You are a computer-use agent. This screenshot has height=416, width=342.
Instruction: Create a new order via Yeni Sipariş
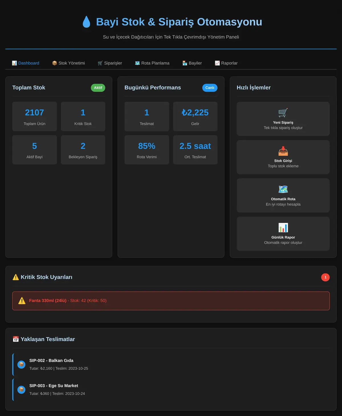coord(283,119)
